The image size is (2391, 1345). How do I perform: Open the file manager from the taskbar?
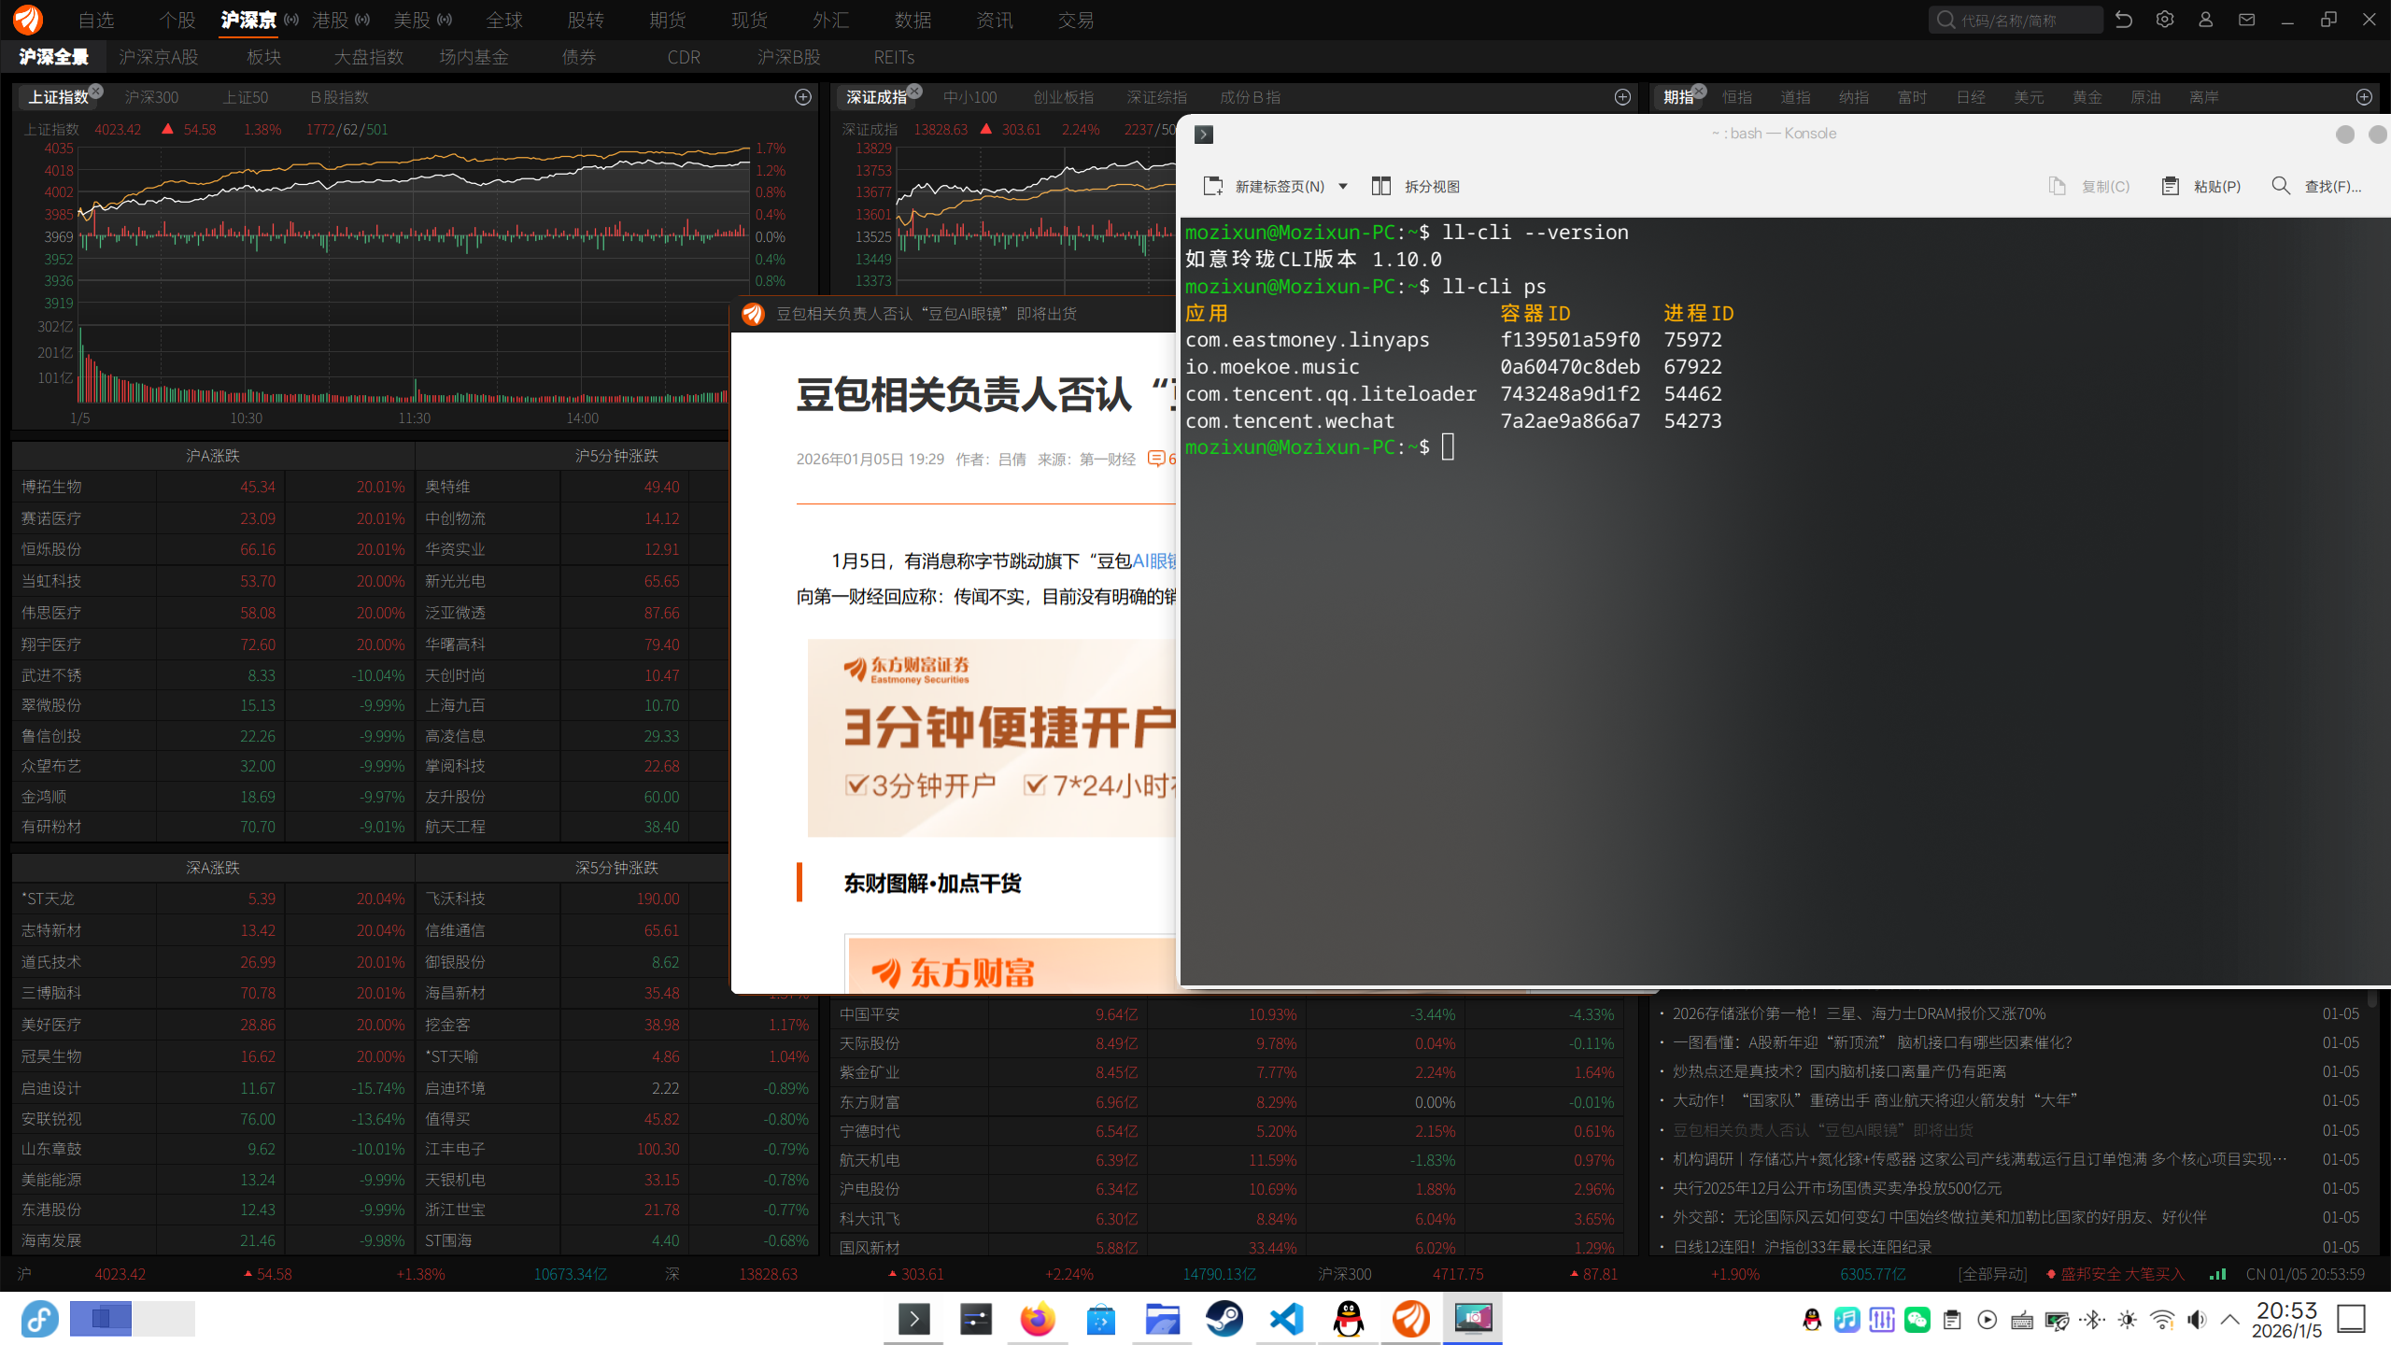click(x=1162, y=1319)
